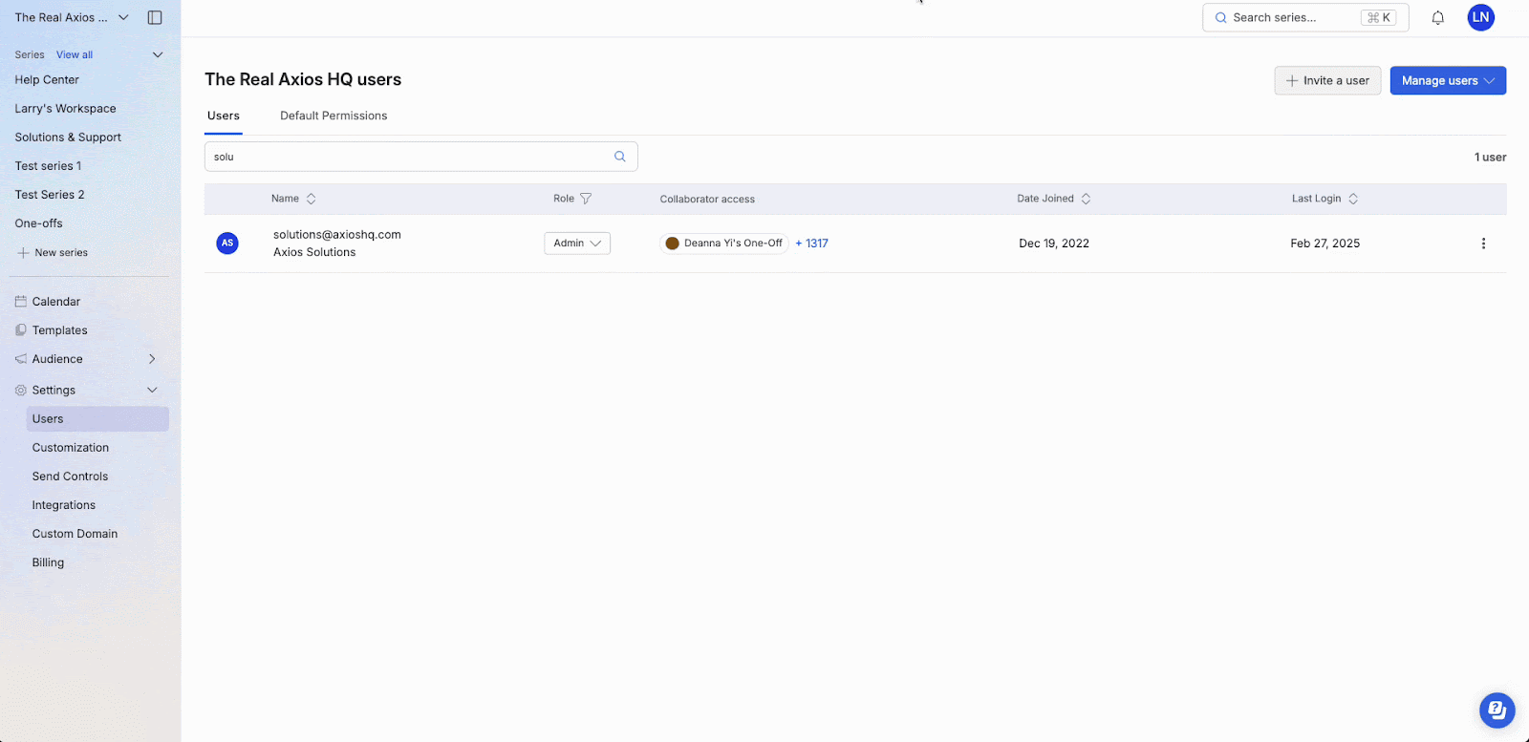Toggle the sidebar panel icon
This screenshot has height=742, width=1529.
pos(155,17)
